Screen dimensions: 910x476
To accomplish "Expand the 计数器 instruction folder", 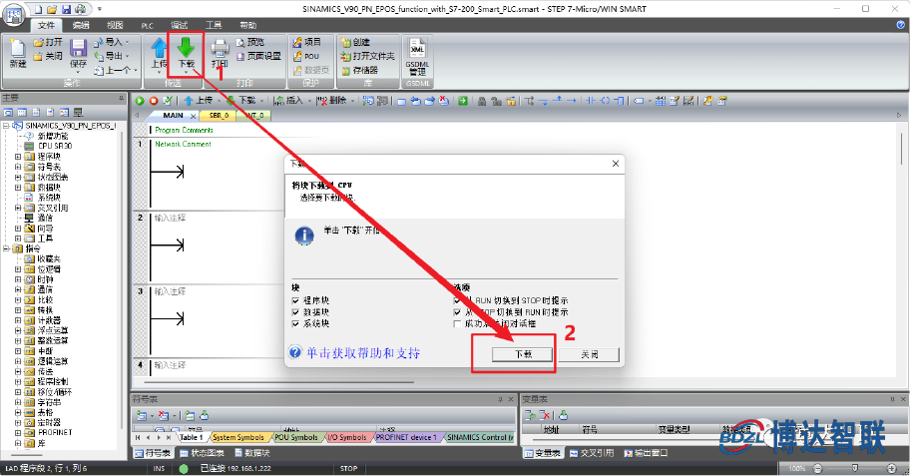I will point(17,320).
